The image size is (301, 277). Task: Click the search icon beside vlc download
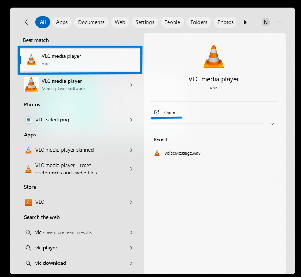tap(28, 263)
